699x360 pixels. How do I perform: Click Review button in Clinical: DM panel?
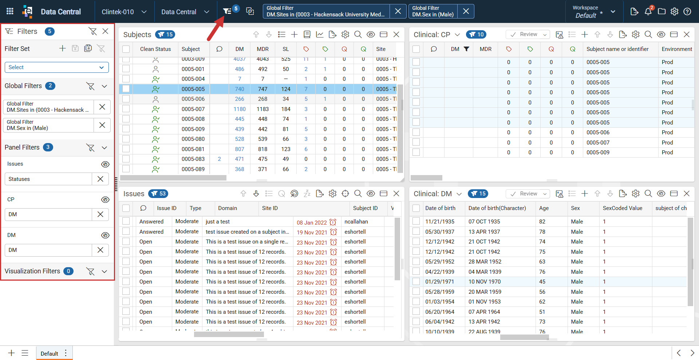(x=528, y=194)
